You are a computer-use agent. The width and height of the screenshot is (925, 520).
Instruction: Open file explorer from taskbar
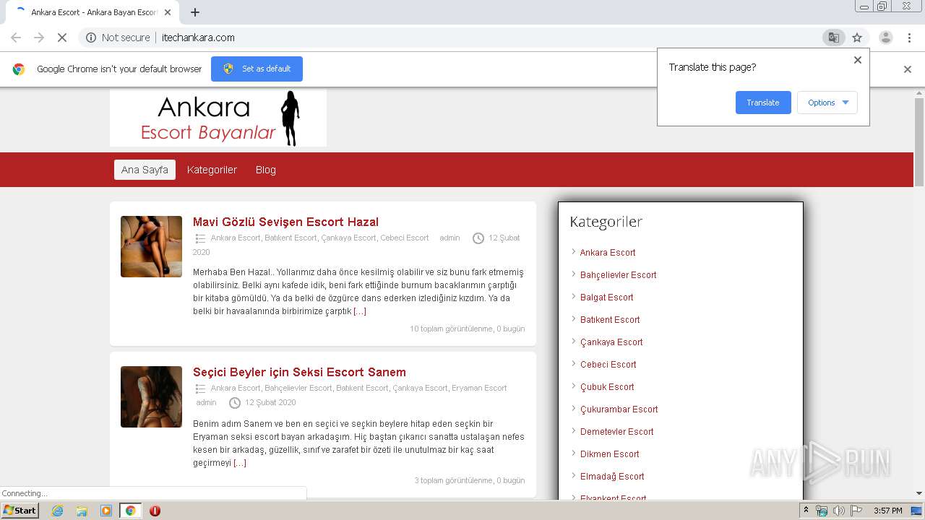(82, 511)
